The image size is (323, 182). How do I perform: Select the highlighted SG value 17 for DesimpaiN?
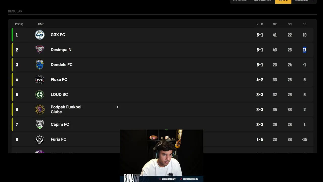pos(305,50)
